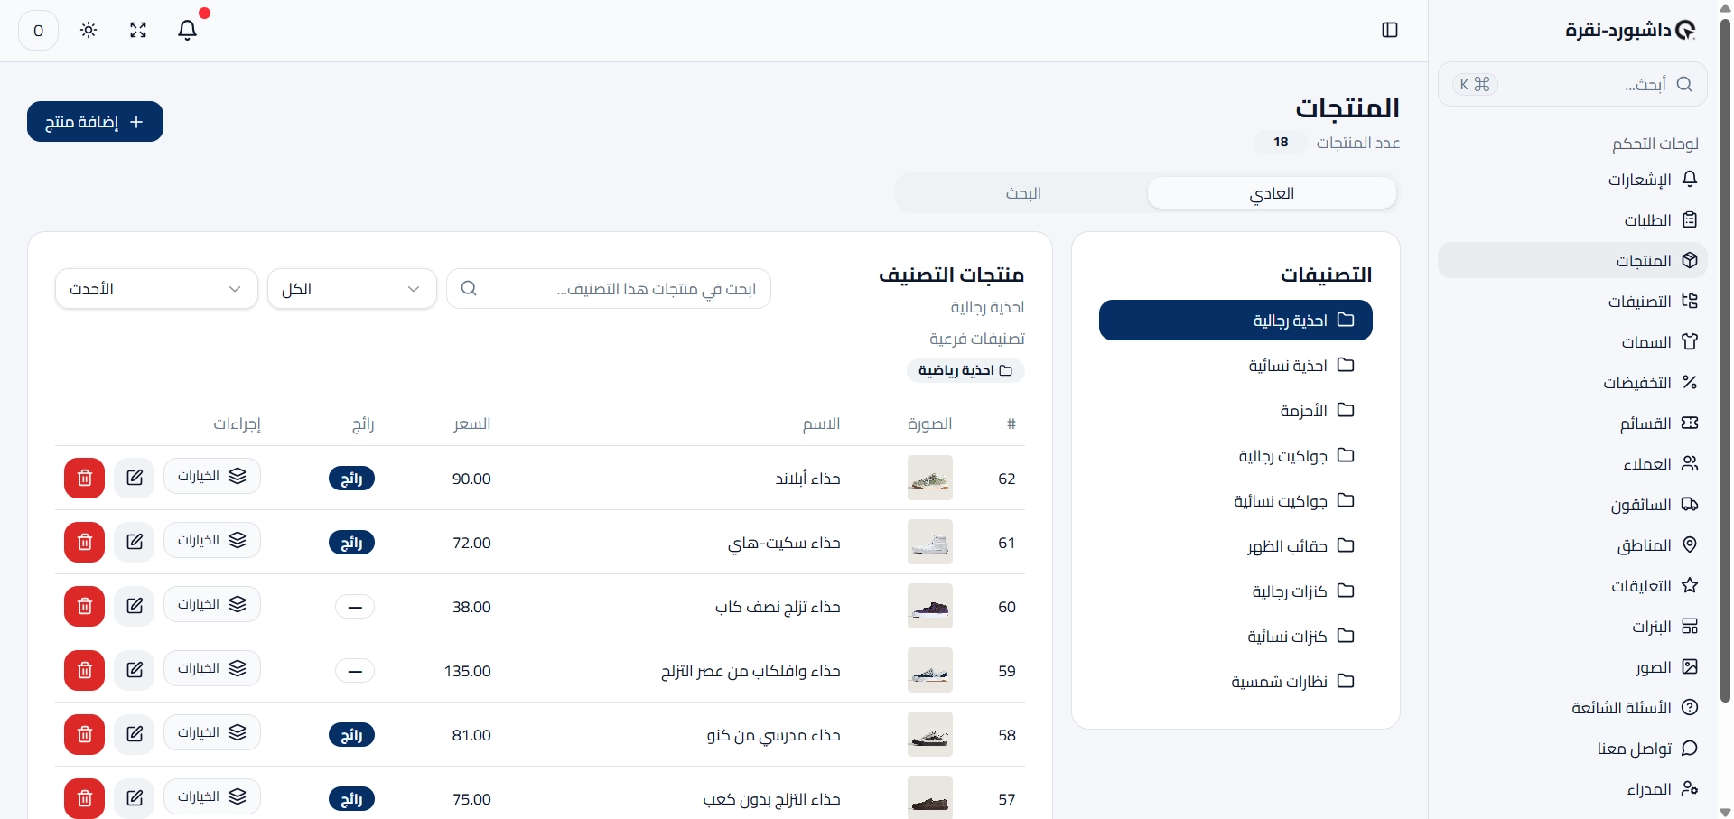The image size is (1734, 819).
Task: Open القسائم in the sidebar
Action: click(x=1572, y=423)
